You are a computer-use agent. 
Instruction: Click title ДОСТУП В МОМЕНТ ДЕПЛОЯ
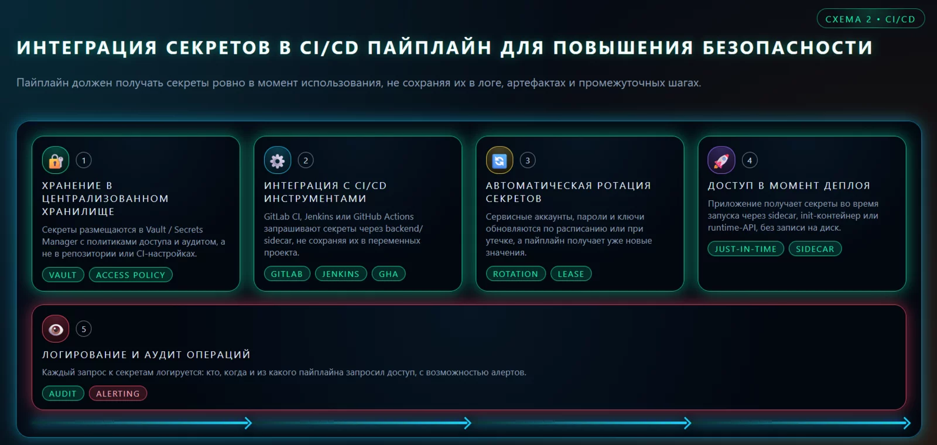(x=789, y=186)
